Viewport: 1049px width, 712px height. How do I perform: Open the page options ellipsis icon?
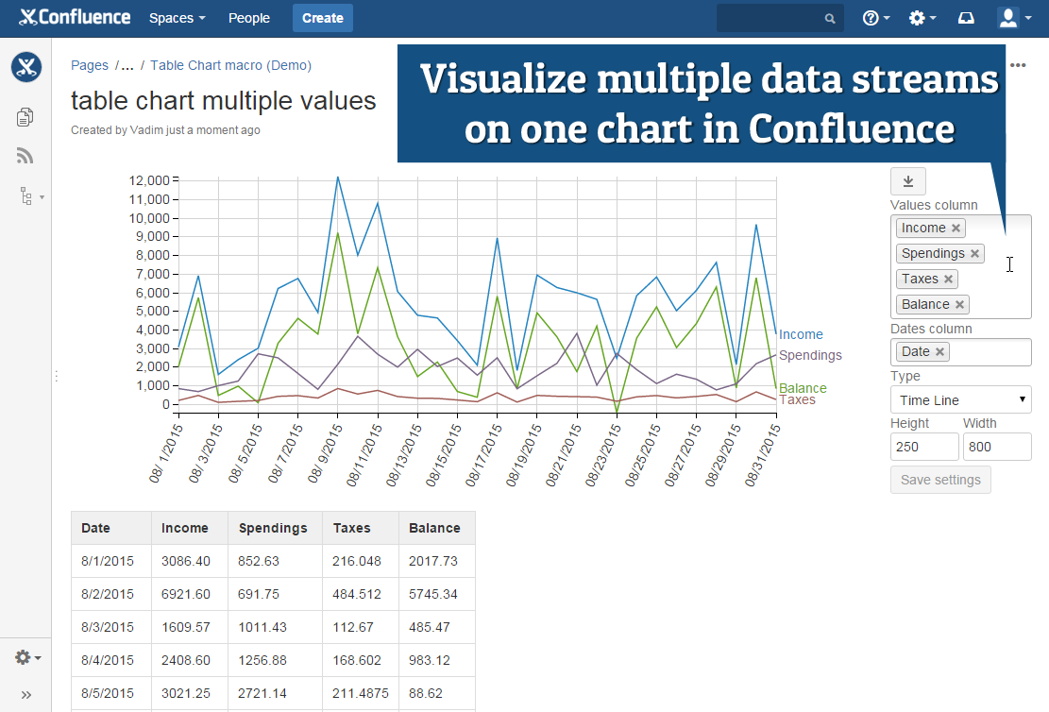coord(1017,64)
